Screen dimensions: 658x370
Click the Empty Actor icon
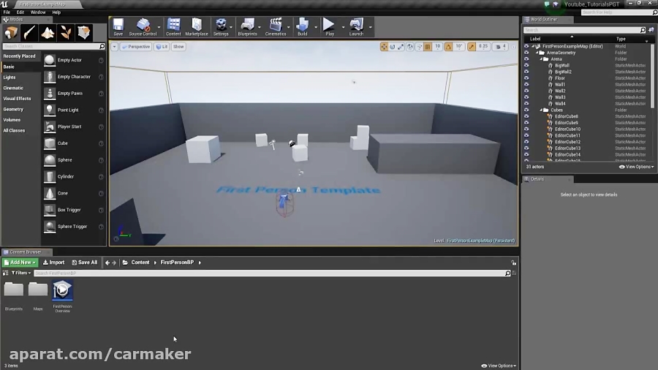[x=50, y=60]
